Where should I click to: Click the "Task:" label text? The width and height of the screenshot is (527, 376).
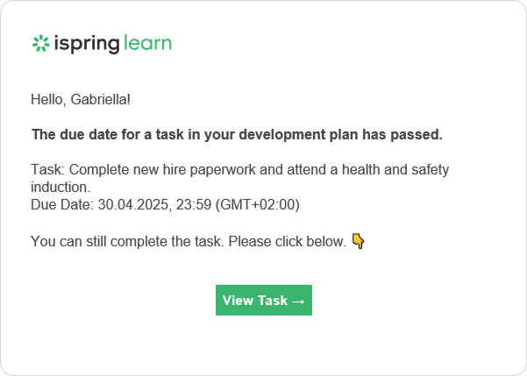47,169
